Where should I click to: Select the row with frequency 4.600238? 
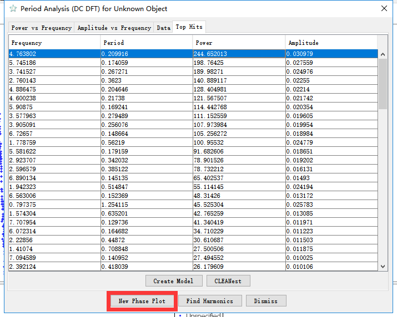click(193, 98)
